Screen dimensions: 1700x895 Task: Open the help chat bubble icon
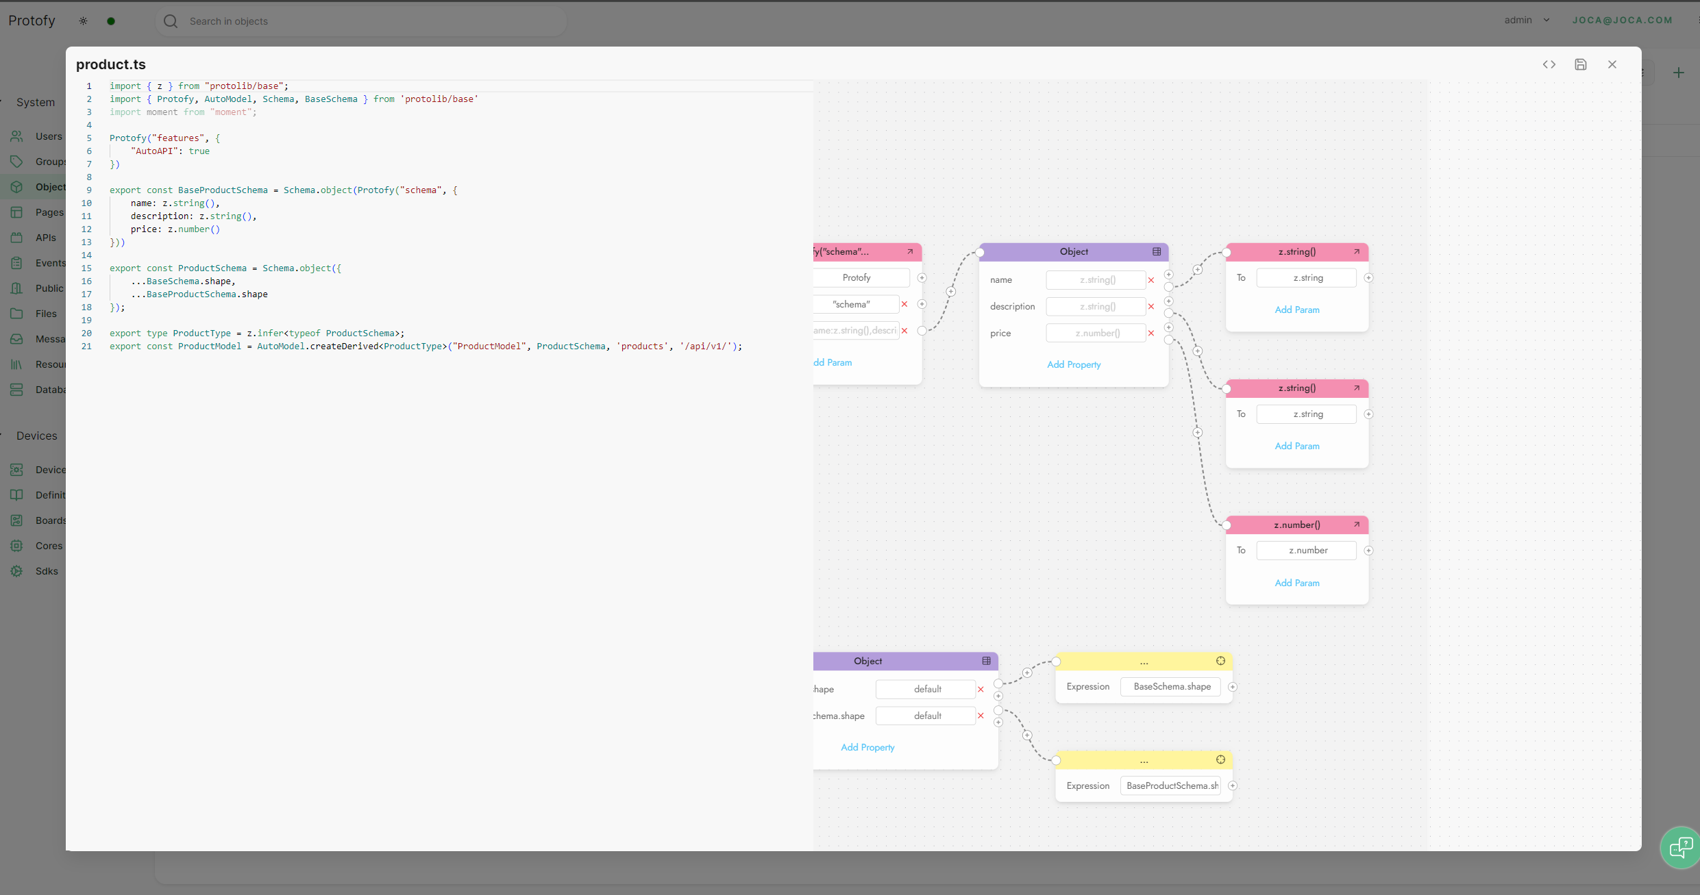1680,848
